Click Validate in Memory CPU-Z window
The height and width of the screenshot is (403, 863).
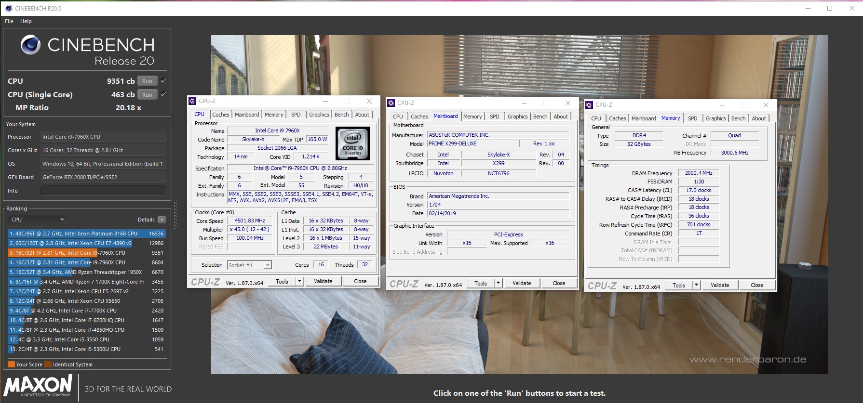720,286
